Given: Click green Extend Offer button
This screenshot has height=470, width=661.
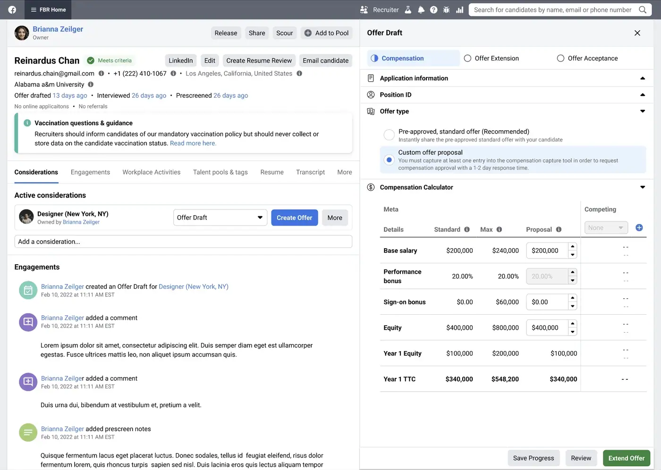Looking at the screenshot, I should 627,458.
